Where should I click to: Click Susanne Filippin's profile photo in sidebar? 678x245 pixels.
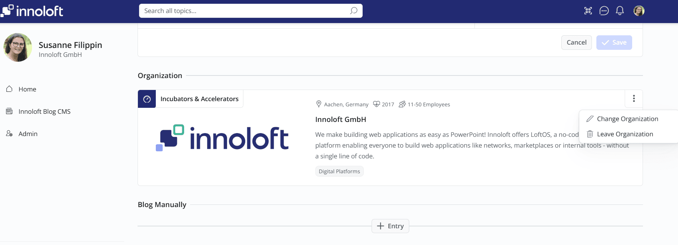18,48
